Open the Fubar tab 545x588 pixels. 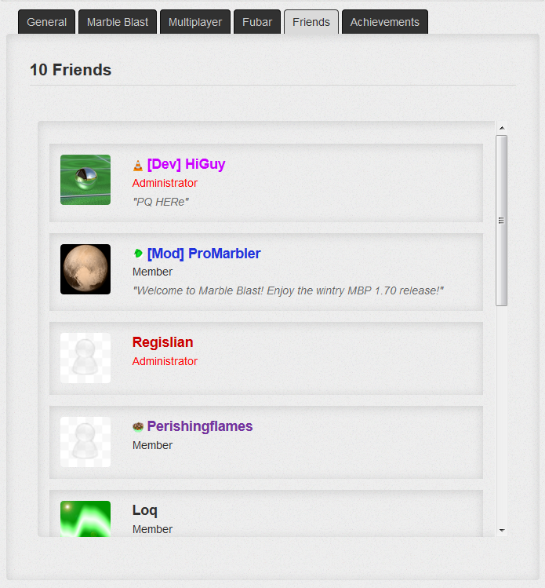pos(257,22)
